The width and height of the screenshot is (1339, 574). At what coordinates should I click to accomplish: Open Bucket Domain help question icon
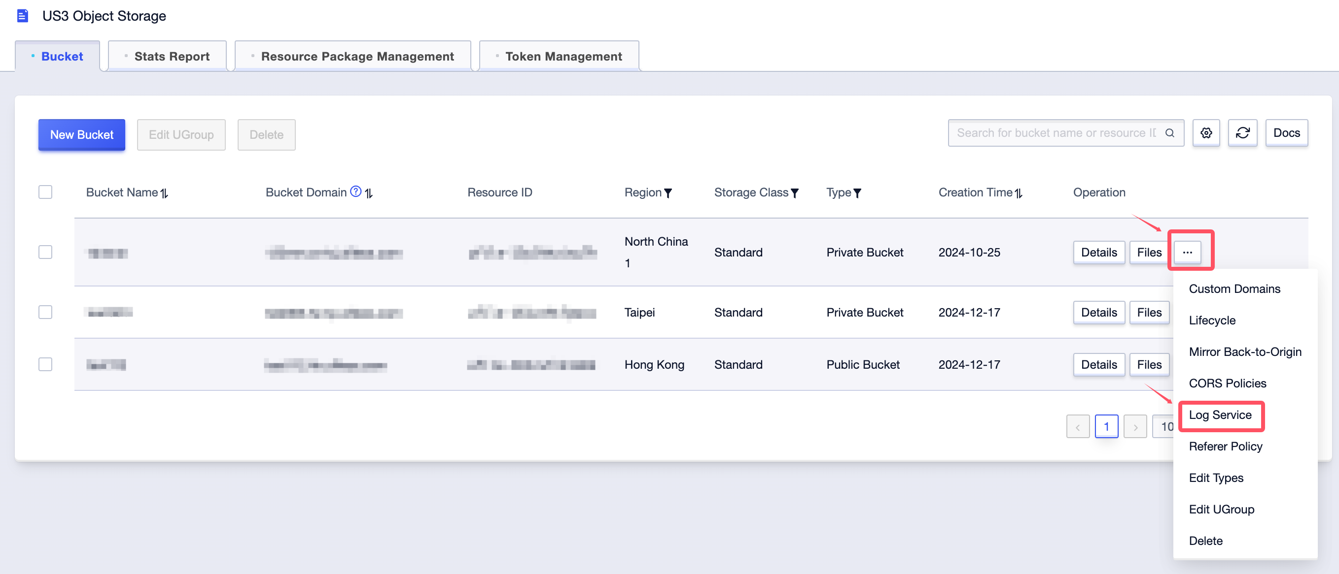click(x=355, y=191)
